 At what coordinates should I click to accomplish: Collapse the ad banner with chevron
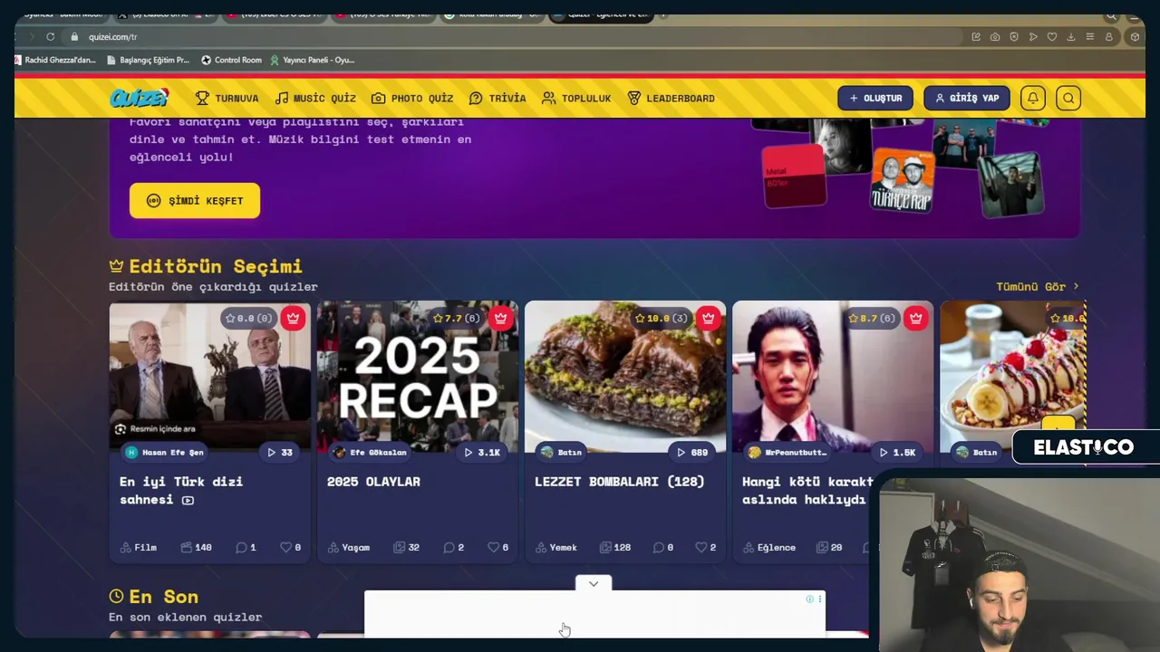594,584
